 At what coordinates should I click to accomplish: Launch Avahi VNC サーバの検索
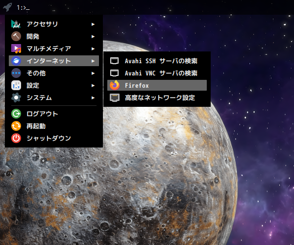157,73
